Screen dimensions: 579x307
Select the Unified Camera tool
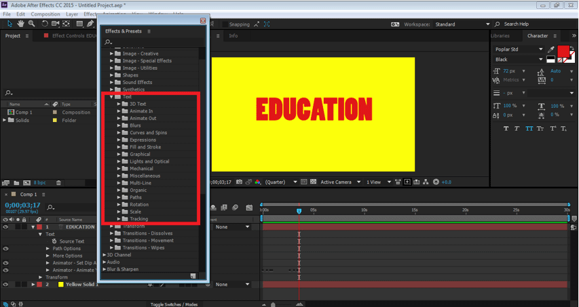coord(56,24)
